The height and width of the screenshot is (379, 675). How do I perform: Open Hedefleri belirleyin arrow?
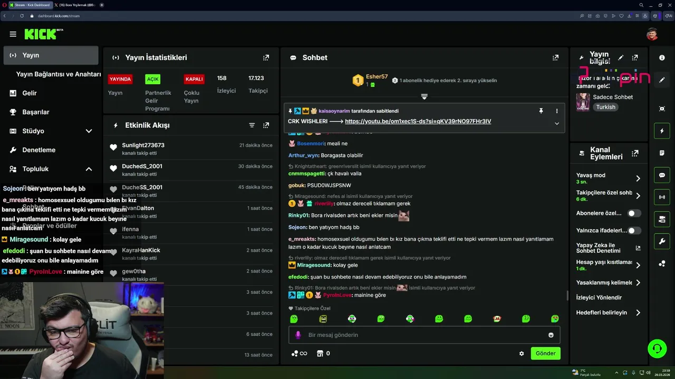(638, 313)
